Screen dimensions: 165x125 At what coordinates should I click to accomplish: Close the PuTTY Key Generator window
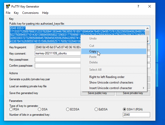pyautogui.click(x=150, y=6)
